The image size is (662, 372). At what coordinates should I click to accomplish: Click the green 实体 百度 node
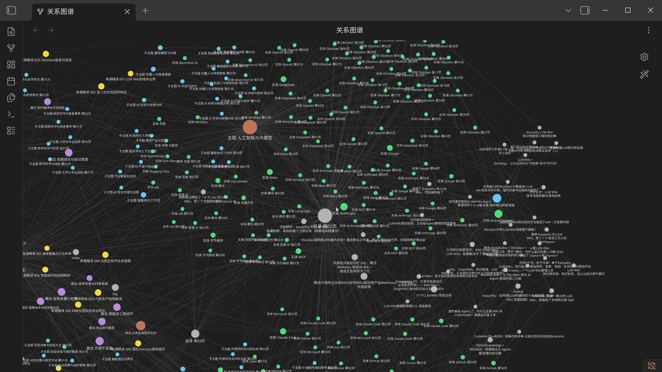click(159, 119)
